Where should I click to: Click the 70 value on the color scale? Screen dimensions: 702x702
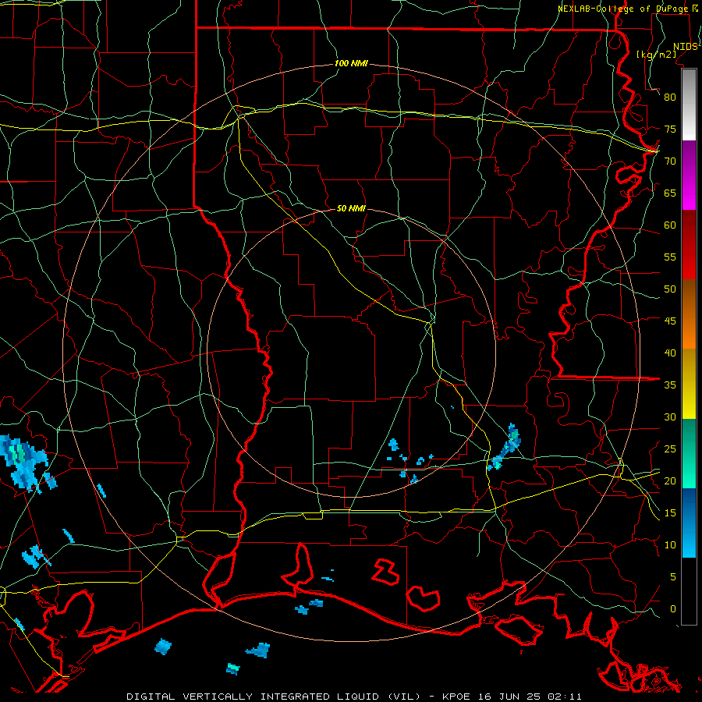click(x=670, y=161)
